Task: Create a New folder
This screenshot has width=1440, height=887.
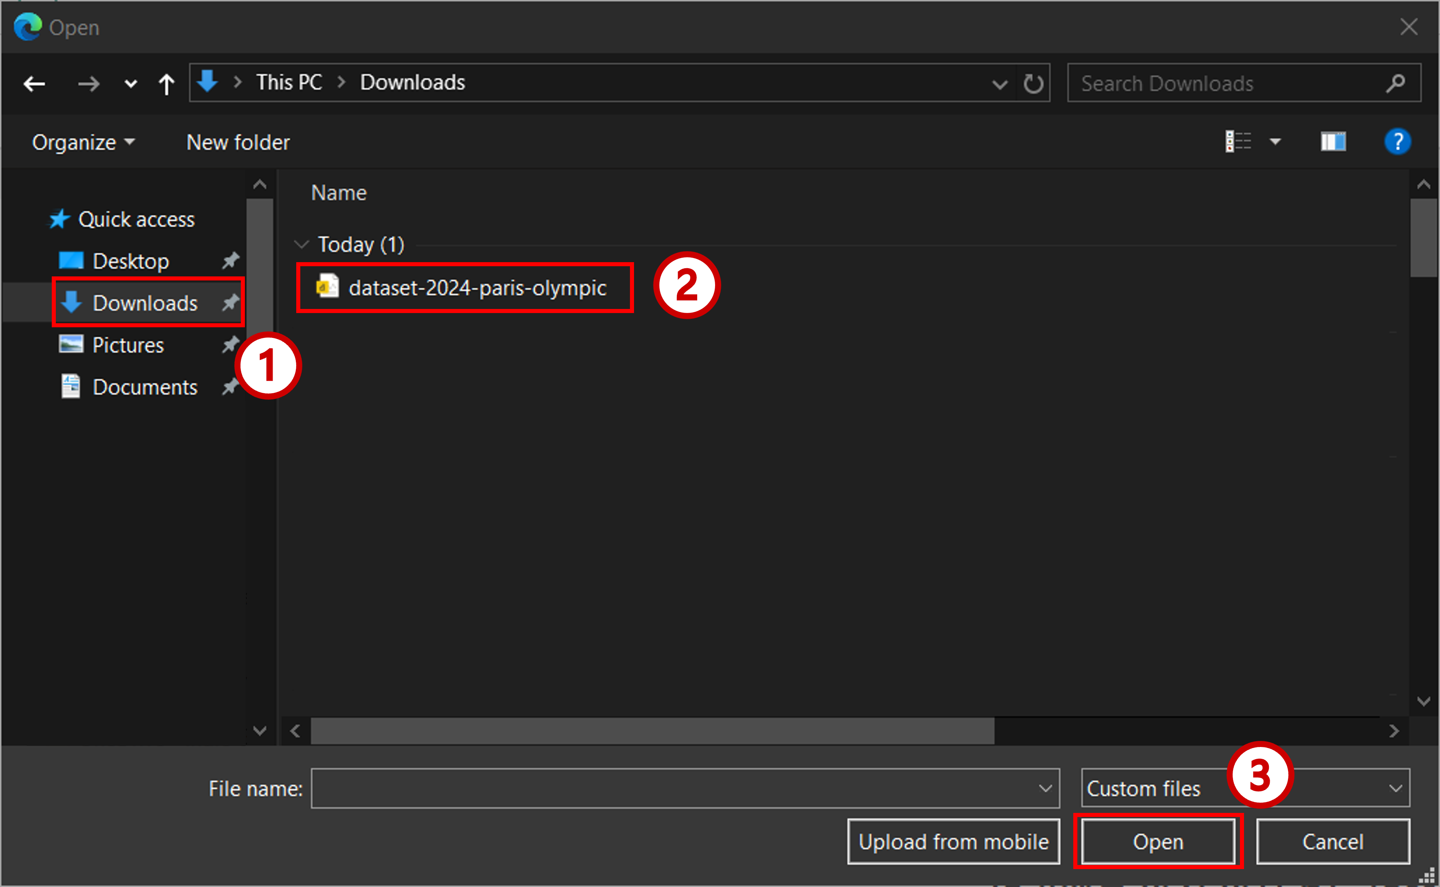Action: coord(238,142)
